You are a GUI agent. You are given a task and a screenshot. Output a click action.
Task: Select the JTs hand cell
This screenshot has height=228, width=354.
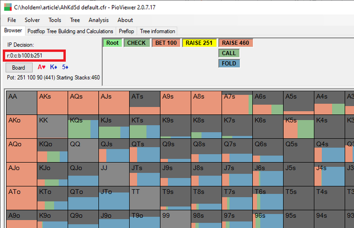click(145, 174)
